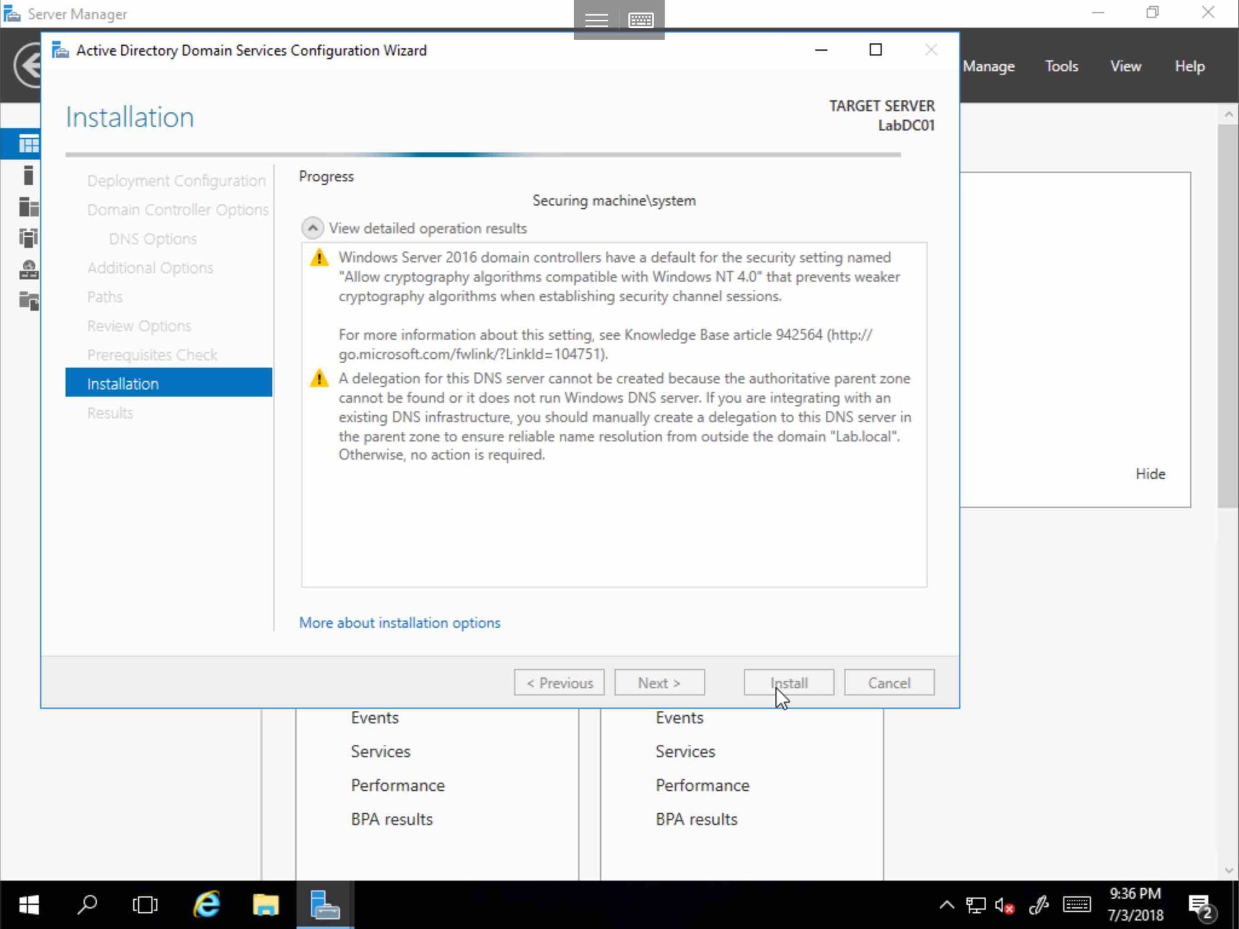
Task: Click the Install button
Action: [789, 682]
